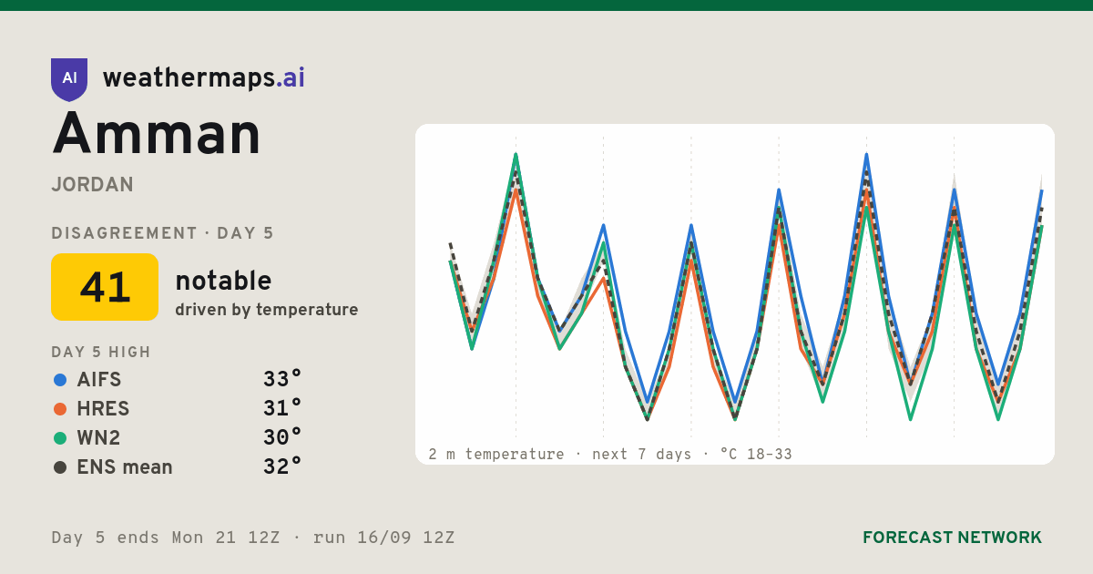
Task: Open the FORECAST NETWORK link
Action: coord(952,538)
